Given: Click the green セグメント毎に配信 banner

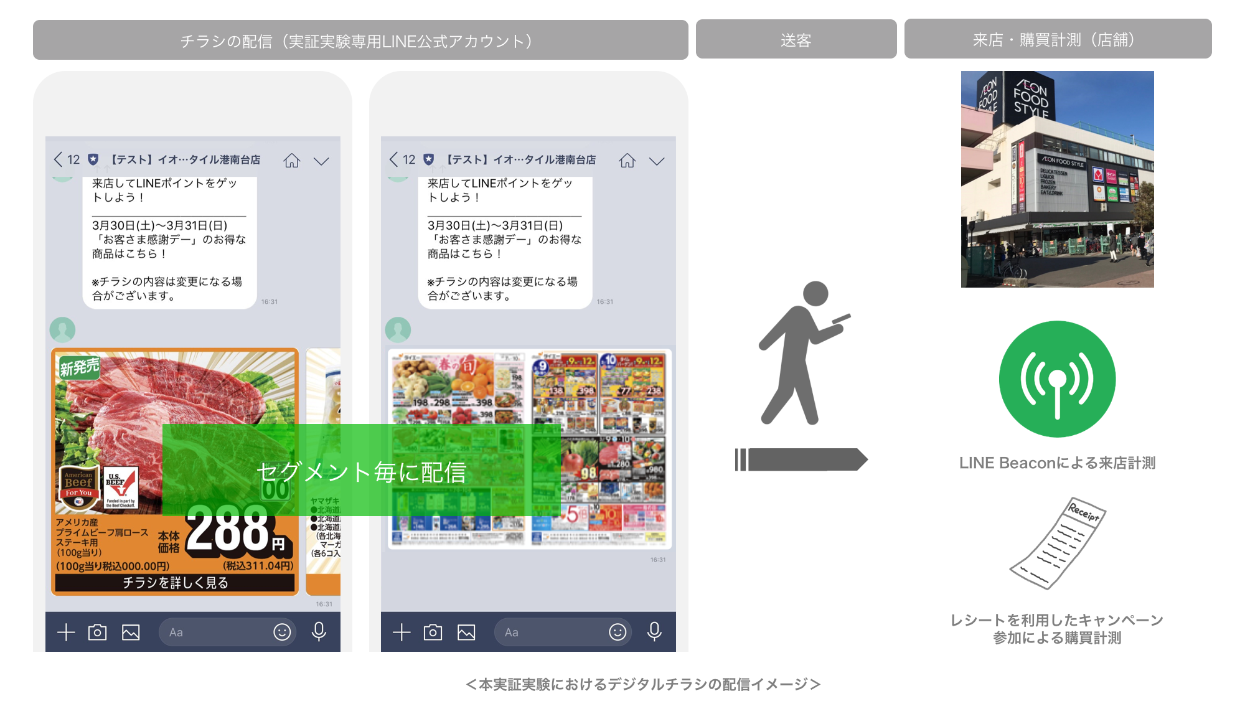Looking at the screenshot, I should pyautogui.click(x=361, y=471).
